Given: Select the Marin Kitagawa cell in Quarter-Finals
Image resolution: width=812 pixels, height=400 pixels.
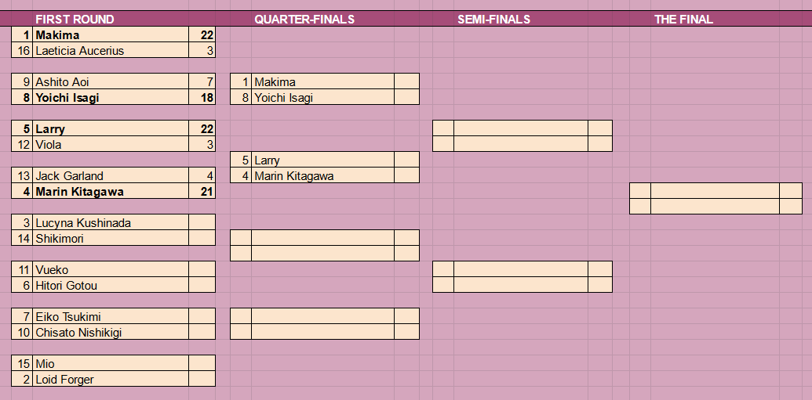Looking at the screenshot, I should coord(322,175).
